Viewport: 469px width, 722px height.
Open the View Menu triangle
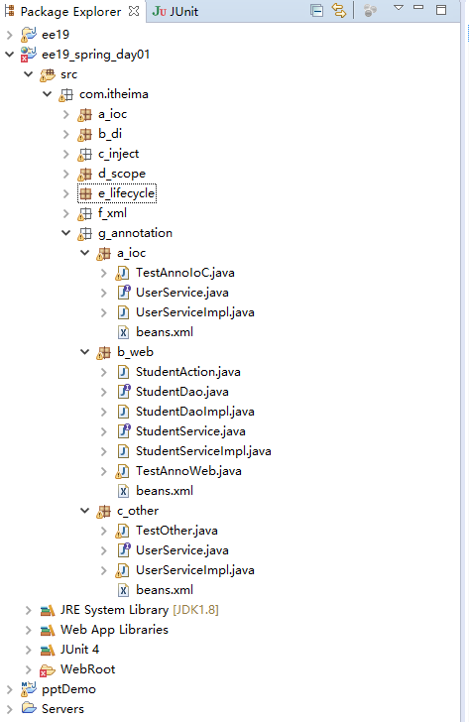pyautogui.click(x=399, y=8)
